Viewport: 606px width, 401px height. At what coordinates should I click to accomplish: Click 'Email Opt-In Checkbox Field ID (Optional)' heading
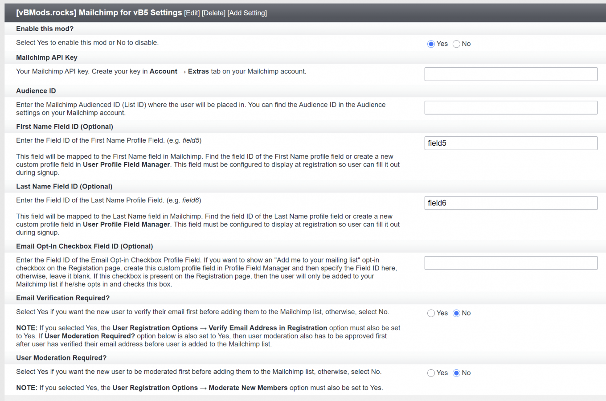(x=85, y=246)
